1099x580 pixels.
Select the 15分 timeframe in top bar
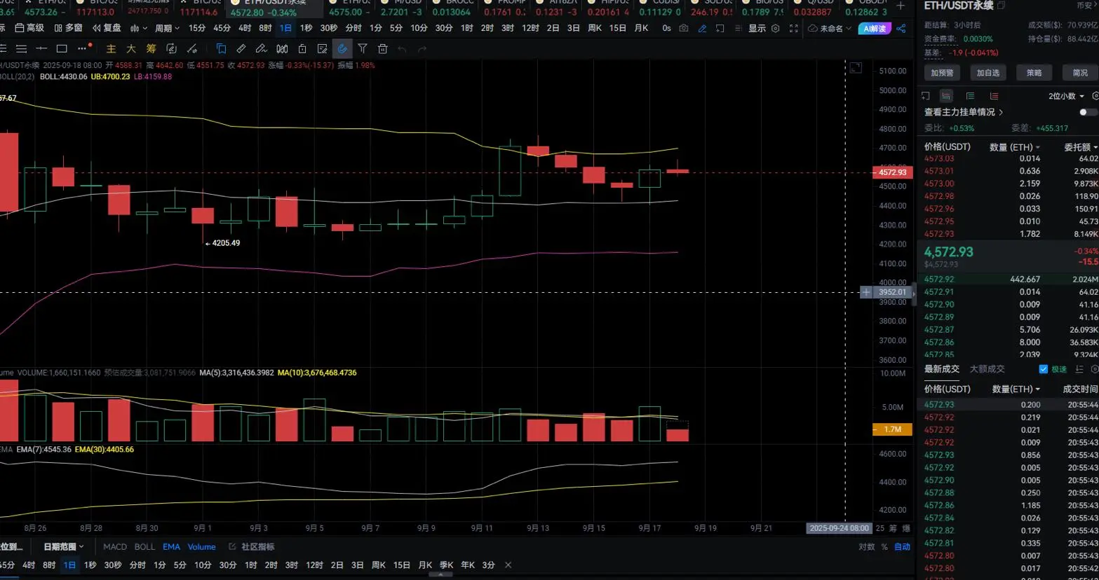tap(197, 28)
